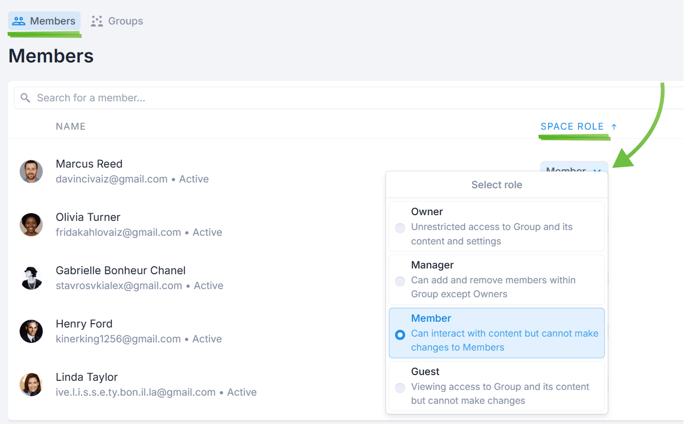685x424 pixels.
Task: Select the Owner role radio button
Action: click(x=400, y=228)
